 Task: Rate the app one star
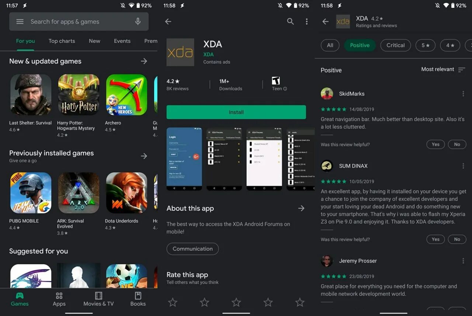(x=173, y=302)
